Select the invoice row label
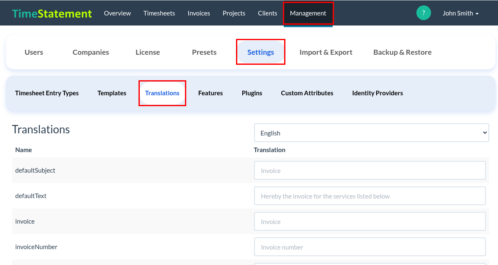 [25, 222]
